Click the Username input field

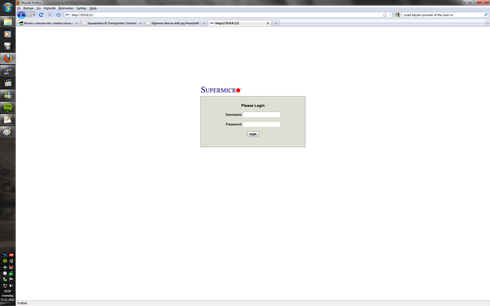262,115
